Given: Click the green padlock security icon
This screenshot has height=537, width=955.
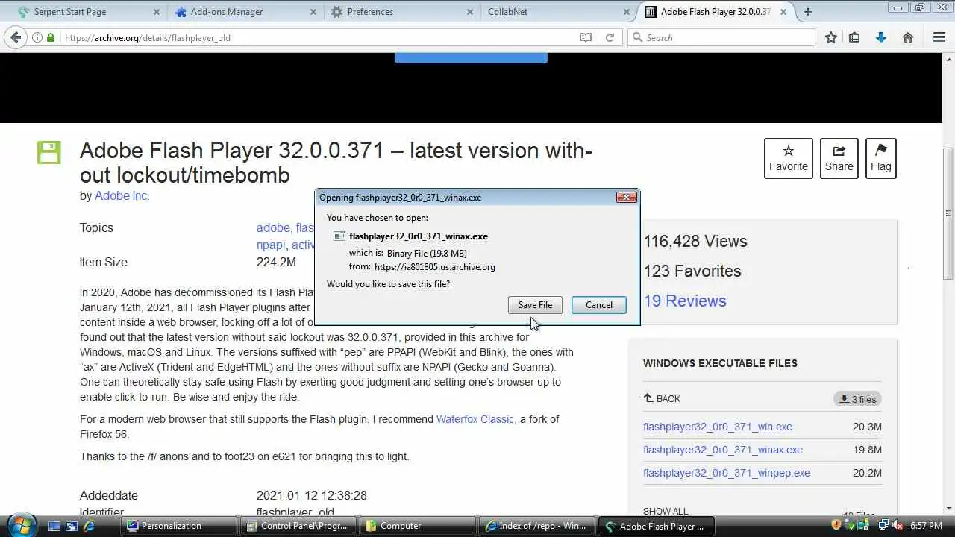Looking at the screenshot, I should click(51, 37).
